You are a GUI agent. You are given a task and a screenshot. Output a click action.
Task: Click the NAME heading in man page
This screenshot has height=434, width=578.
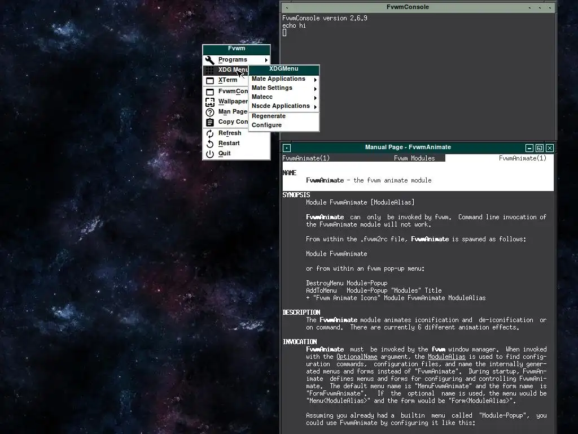click(x=290, y=173)
